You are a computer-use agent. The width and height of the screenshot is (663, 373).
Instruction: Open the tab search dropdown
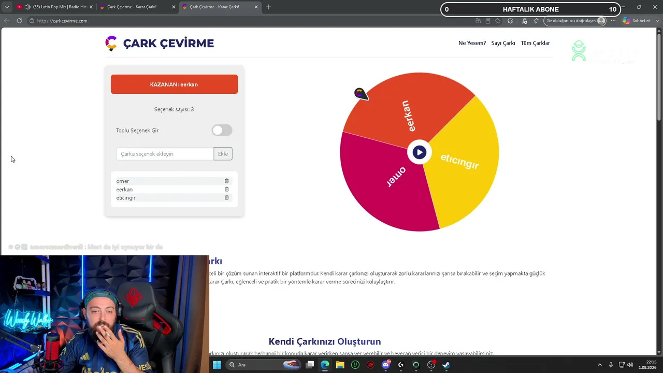coord(7,7)
